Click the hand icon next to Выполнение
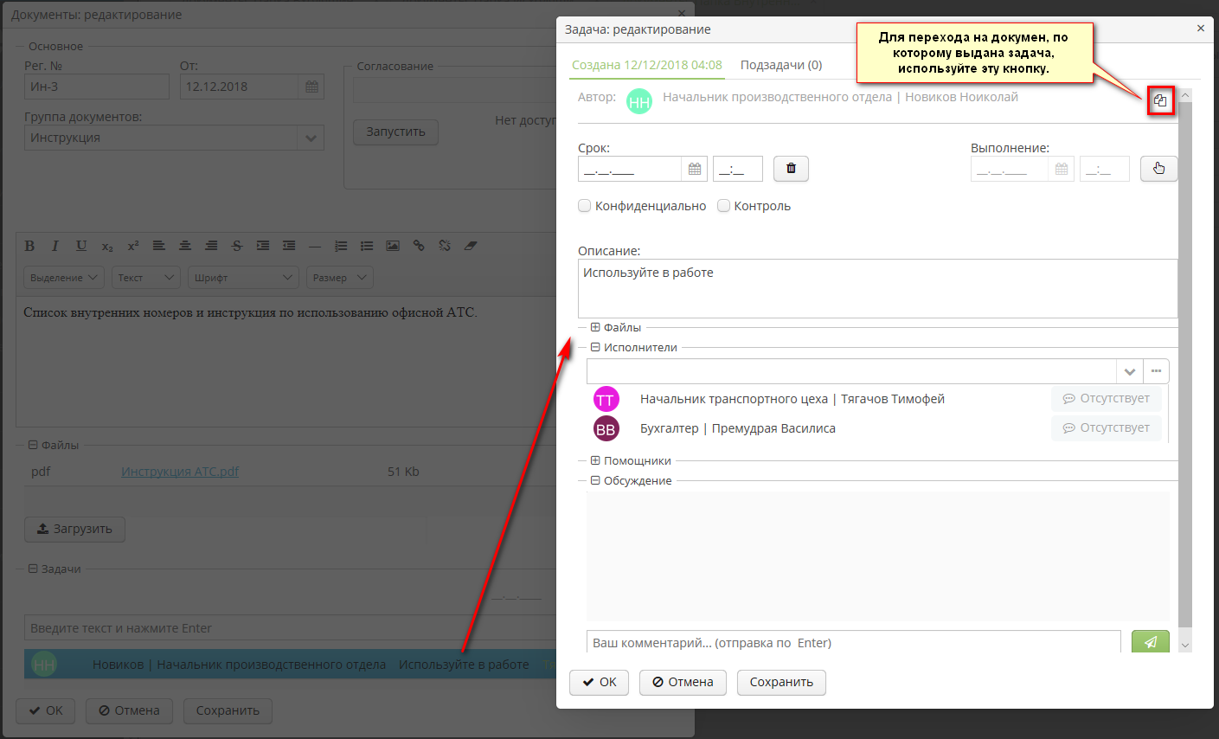Image resolution: width=1219 pixels, height=739 pixels. [1158, 169]
